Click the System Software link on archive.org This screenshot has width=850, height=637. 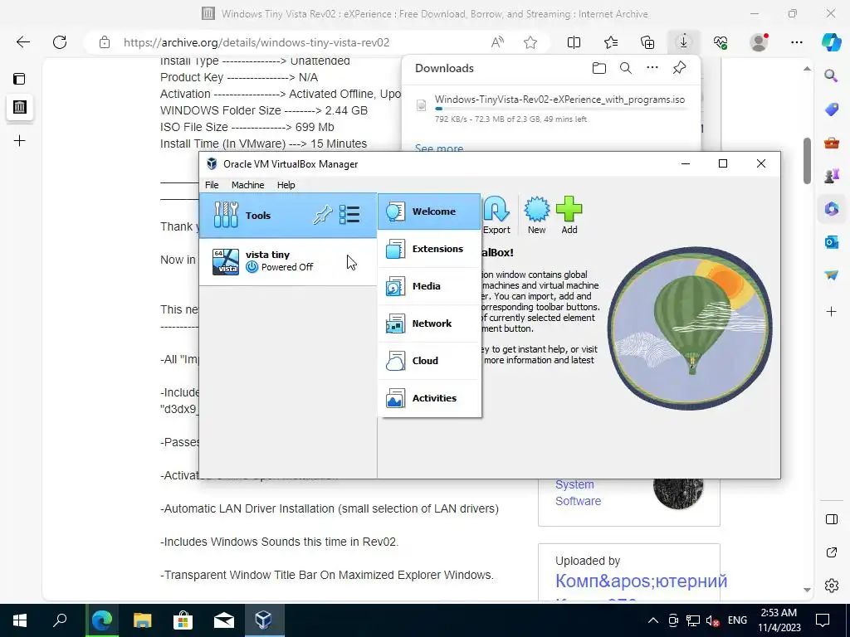tap(578, 493)
